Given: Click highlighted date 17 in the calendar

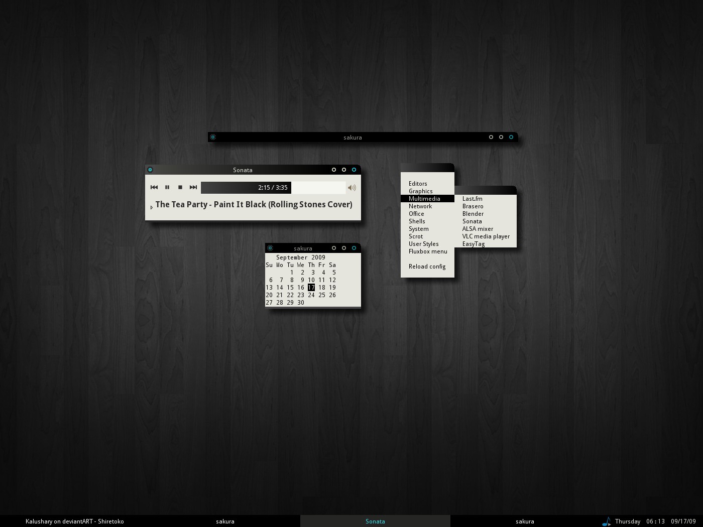Looking at the screenshot, I should coord(311,288).
